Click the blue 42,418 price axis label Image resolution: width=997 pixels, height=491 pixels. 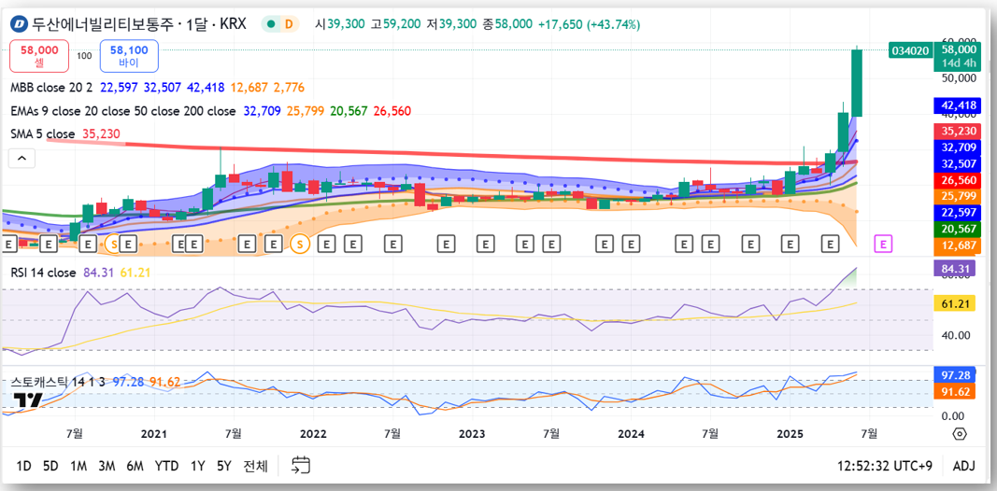956,105
